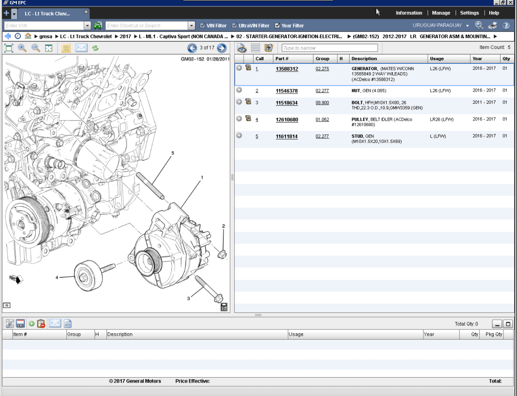This screenshot has height=396, width=517.
Task: Click the next page arrow button
Action: tap(221, 48)
